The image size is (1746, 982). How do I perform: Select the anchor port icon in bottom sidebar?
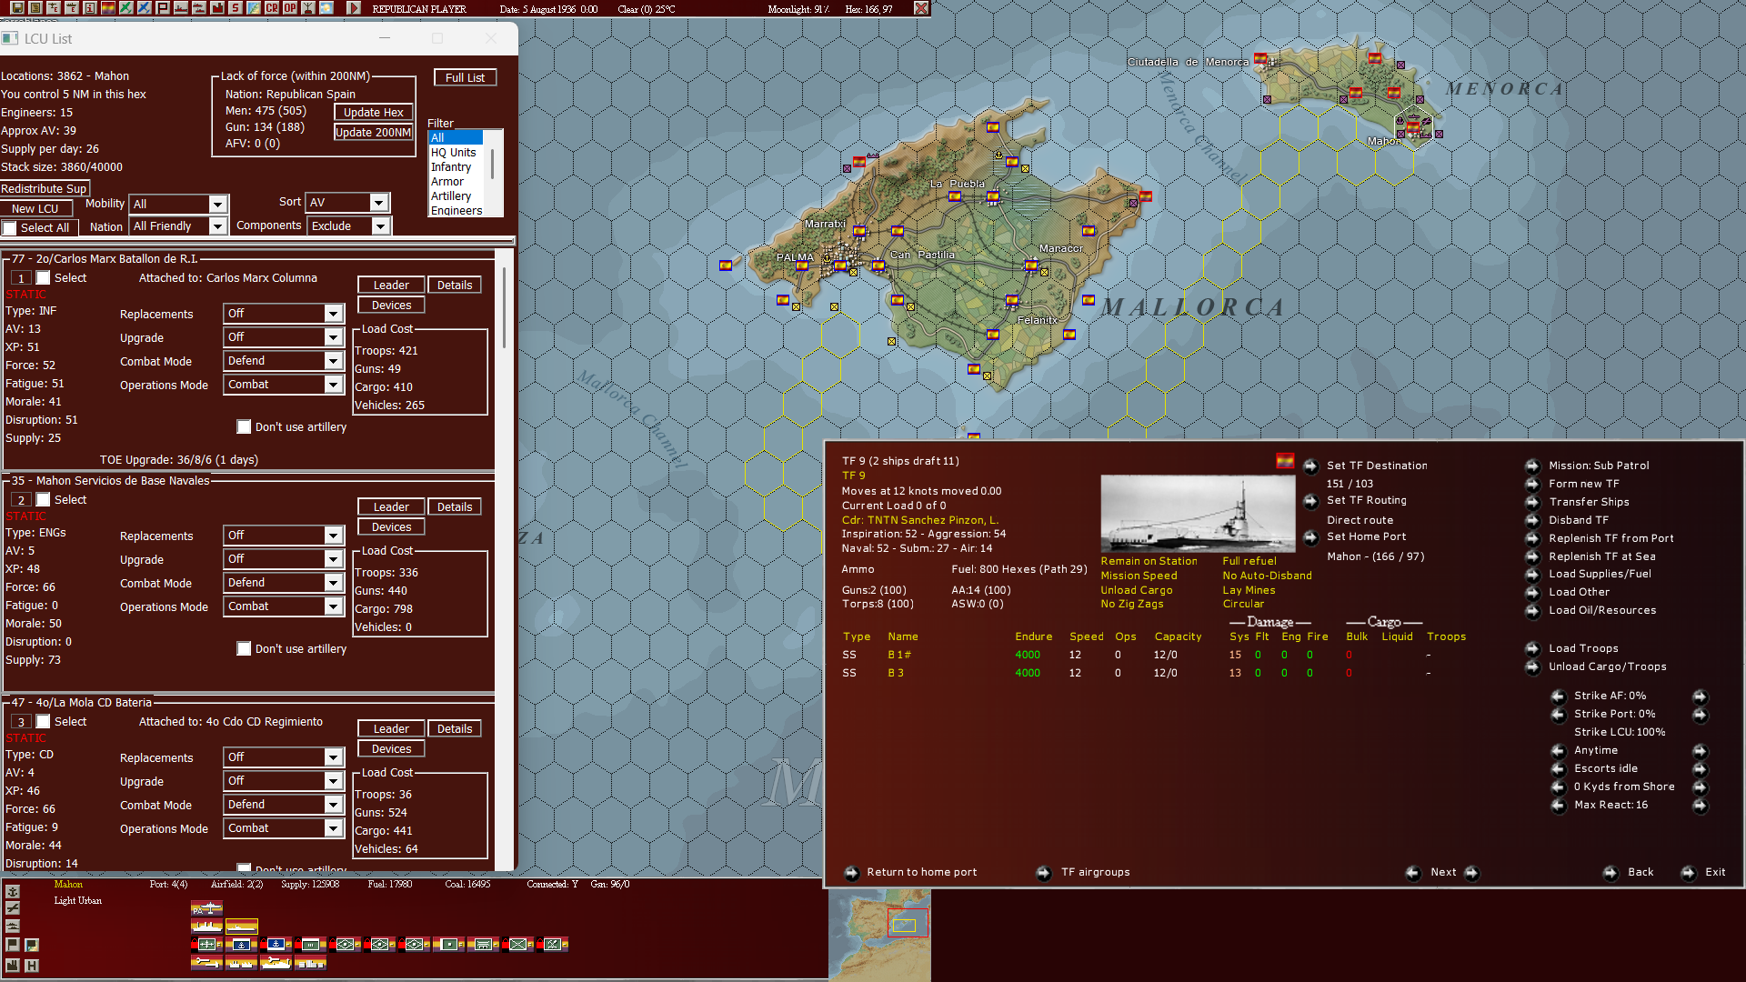click(x=13, y=891)
